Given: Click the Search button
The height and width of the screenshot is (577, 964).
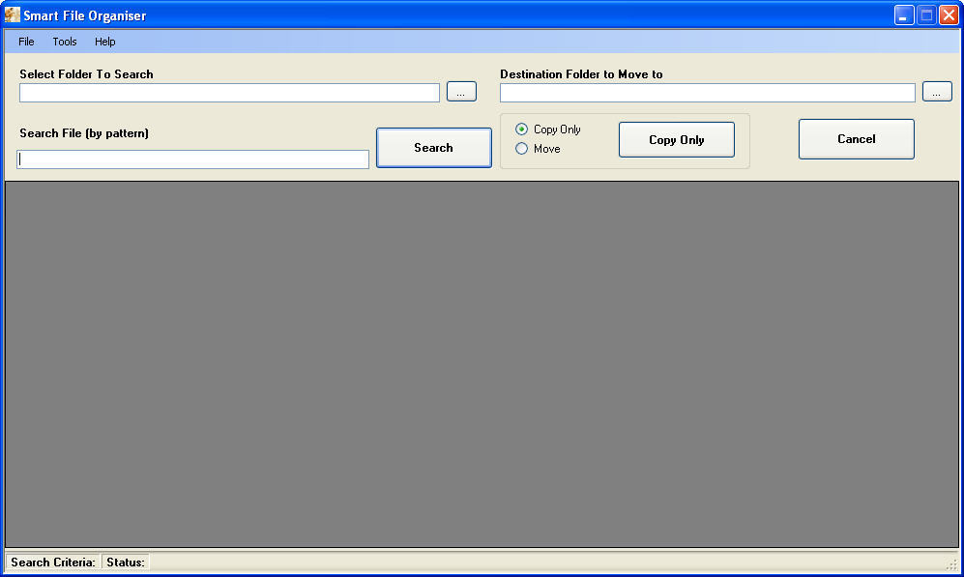Looking at the screenshot, I should [x=433, y=147].
